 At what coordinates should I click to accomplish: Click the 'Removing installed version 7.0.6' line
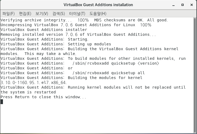coord(78,34)
